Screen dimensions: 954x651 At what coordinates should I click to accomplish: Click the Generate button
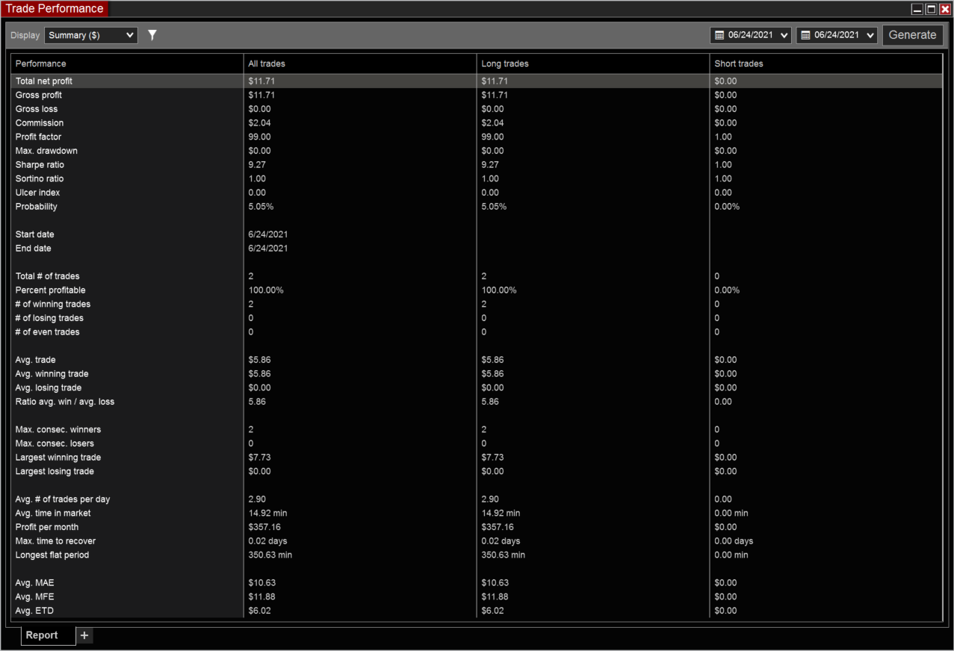click(912, 35)
